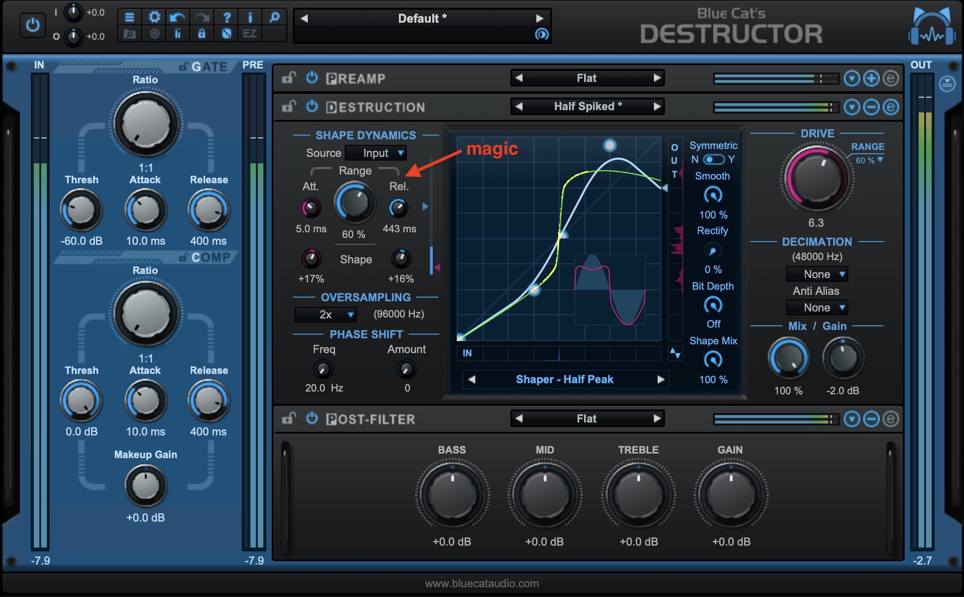Image resolution: width=964 pixels, height=597 pixels.
Task: Click the DRIVE knob
Action: 816,178
